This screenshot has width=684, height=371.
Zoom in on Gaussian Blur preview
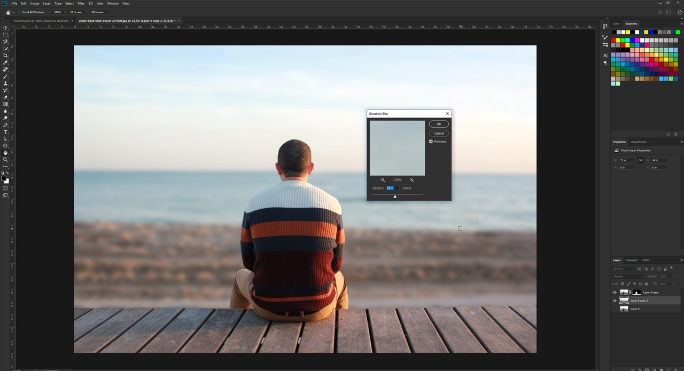point(411,180)
